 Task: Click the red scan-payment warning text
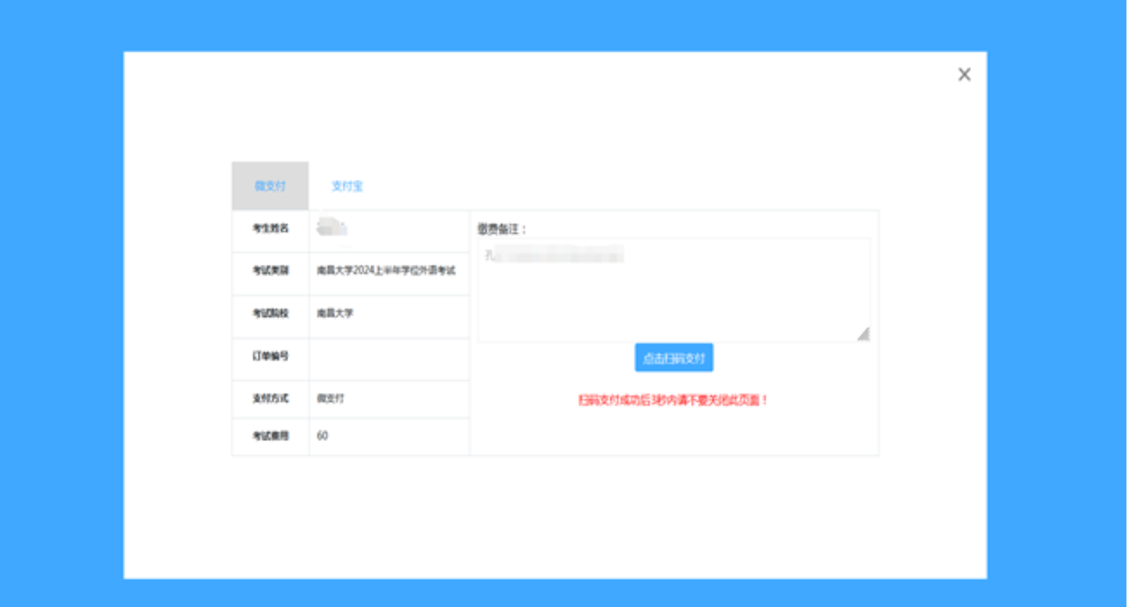tap(672, 400)
